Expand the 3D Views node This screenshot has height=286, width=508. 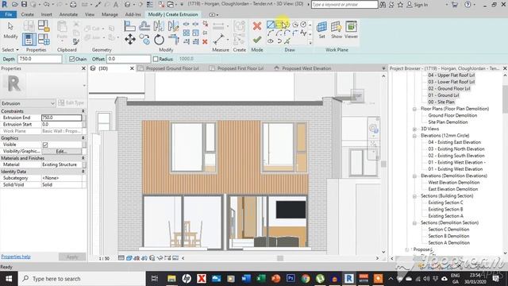click(x=414, y=129)
